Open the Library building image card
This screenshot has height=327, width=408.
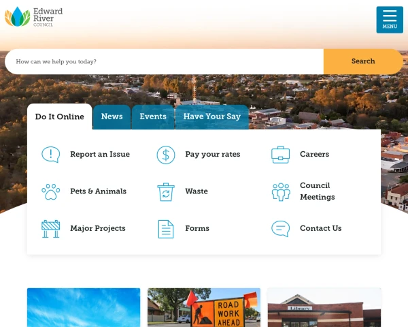point(324,308)
